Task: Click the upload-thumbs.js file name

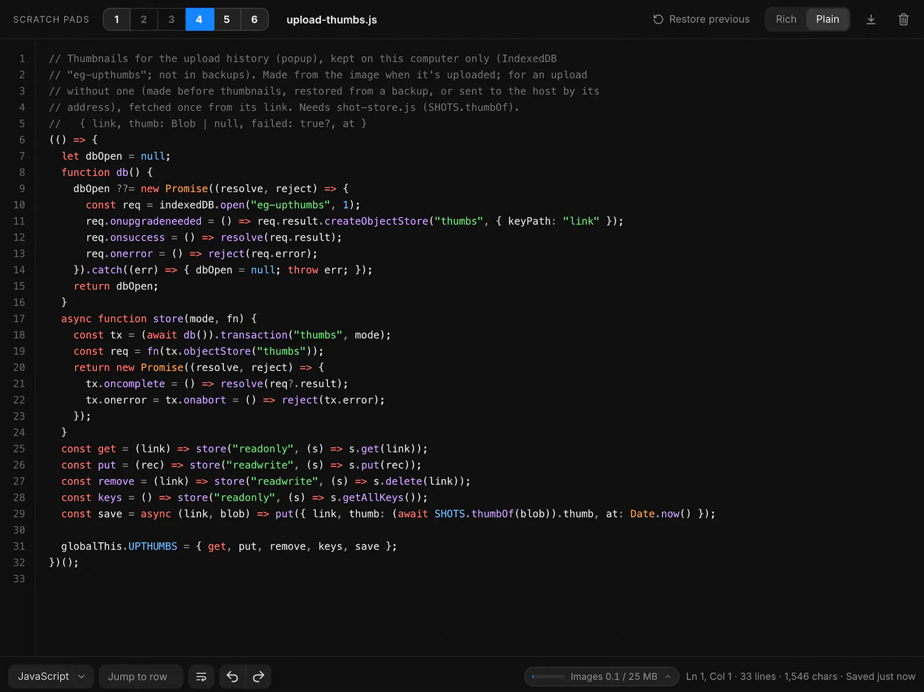Action: [331, 20]
